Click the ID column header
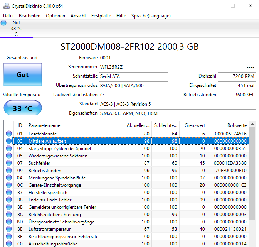Viewport: 259px width, 247px height. point(20,125)
